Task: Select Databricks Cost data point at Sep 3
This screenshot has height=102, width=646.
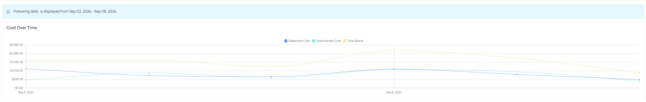Action: pyautogui.click(x=26, y=69)
